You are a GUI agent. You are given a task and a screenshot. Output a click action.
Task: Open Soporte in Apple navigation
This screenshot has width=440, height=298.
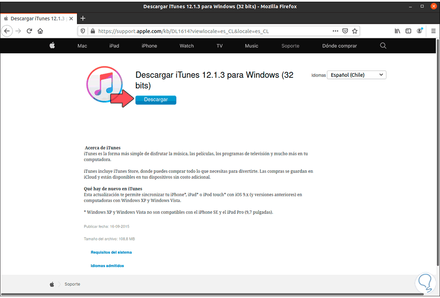(x=291, y=46)
